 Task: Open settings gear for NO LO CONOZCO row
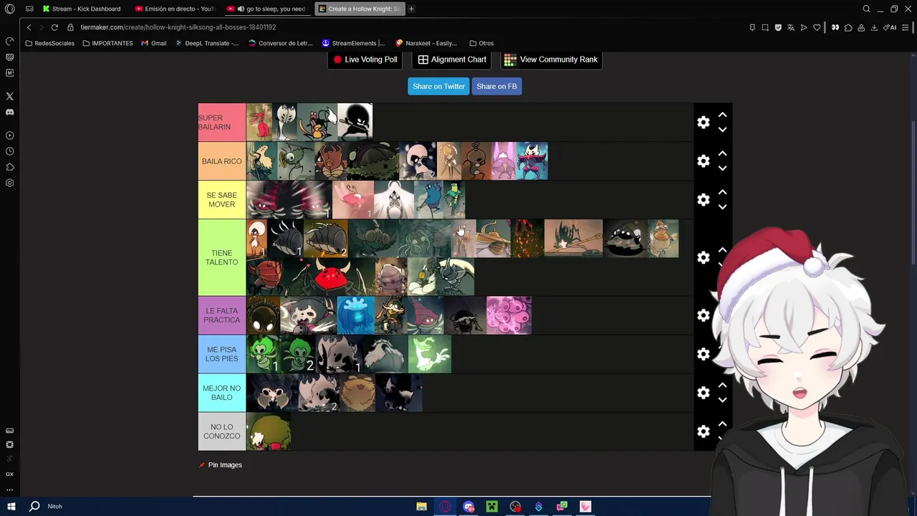point(704,431)
